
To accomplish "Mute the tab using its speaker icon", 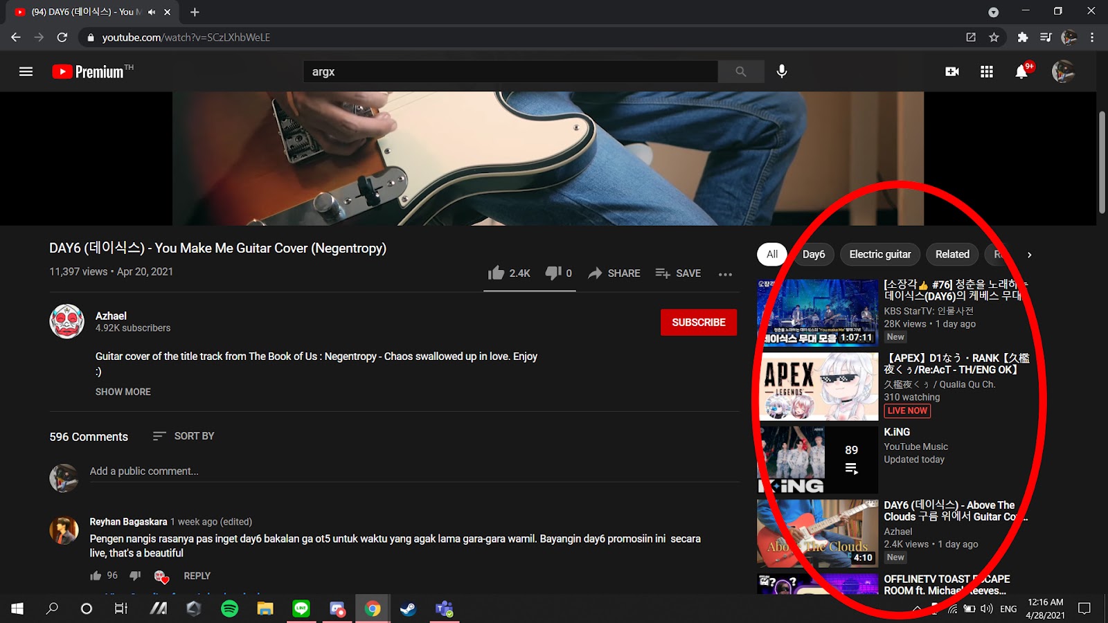I will 152,12.
